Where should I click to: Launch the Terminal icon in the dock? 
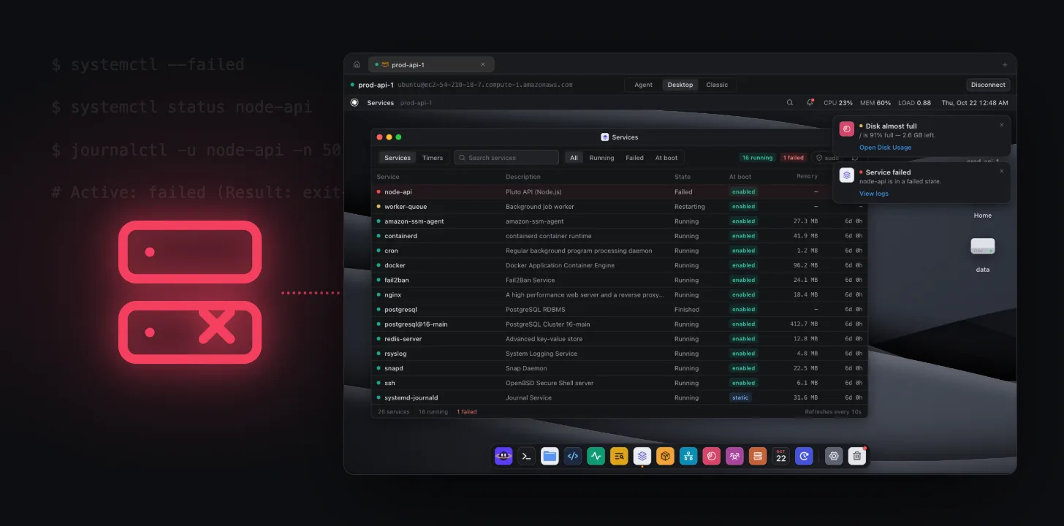click(526, 456)
